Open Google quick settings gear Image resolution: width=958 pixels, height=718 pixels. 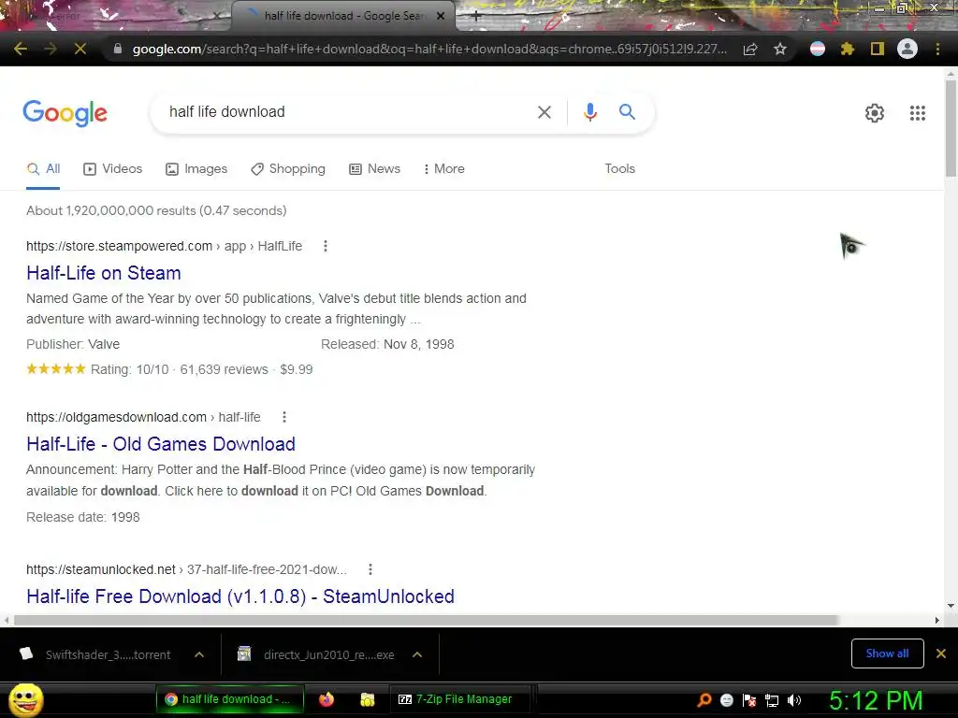tap(875, 113)
